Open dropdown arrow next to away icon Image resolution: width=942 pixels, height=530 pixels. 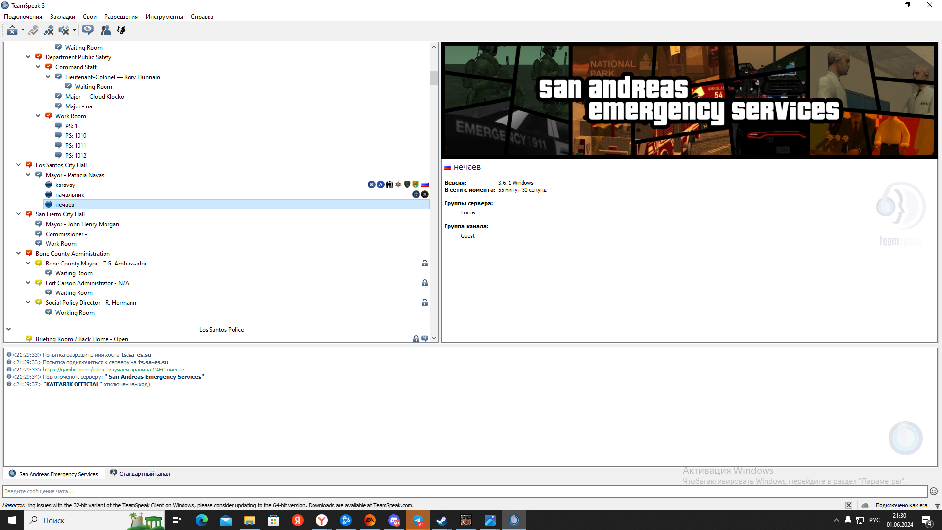[23, 30]
